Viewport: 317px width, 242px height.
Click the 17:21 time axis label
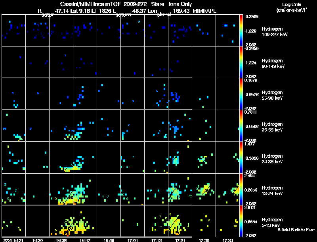click(x=180, y=240)
